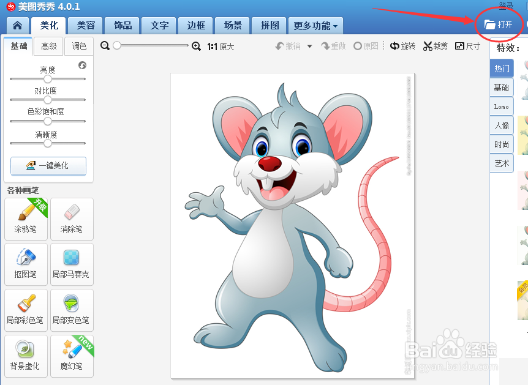
Task: Click the 旋转 rotate tool
Action: point(402,46)
